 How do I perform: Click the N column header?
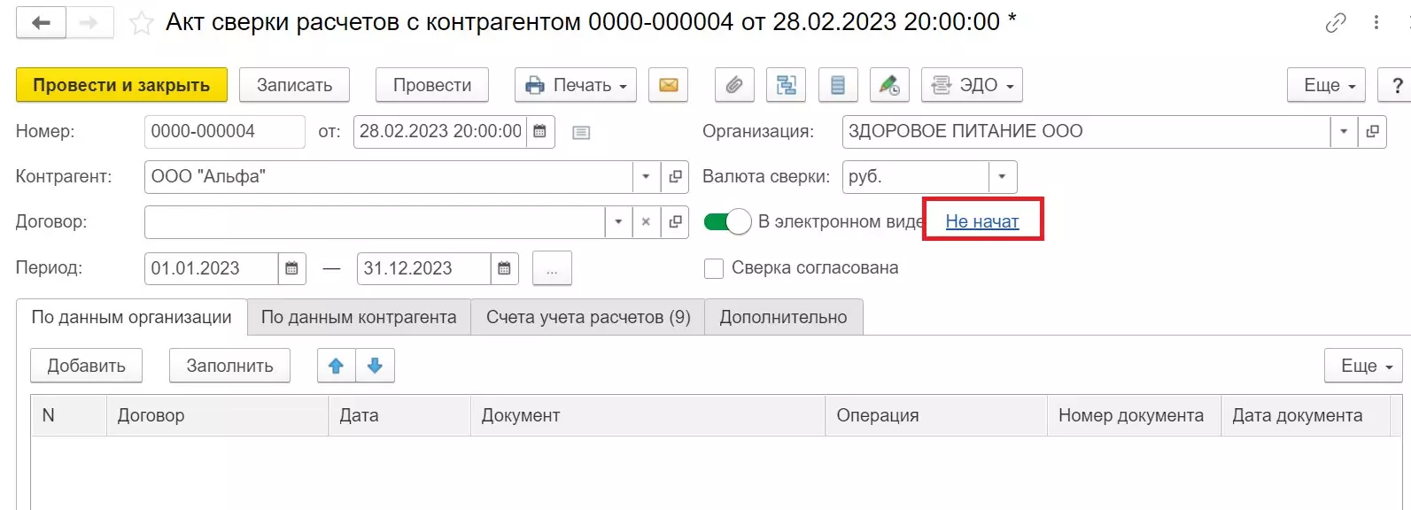68,415
